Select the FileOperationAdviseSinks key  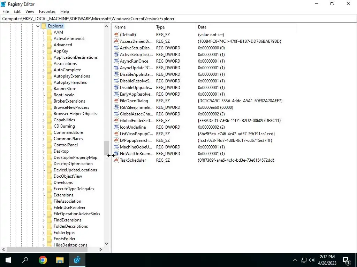point(77,214)
